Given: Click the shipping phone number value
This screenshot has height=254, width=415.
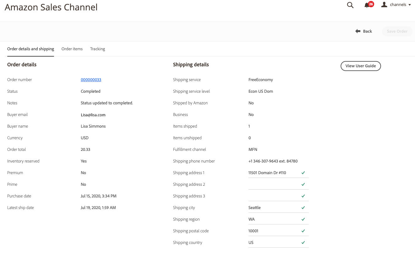Looking at the screenshot, I should pyautogui.click(x=273, y=161).
